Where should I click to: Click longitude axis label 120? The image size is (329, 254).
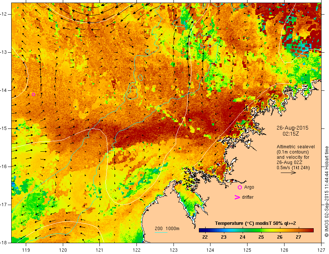(63, 250)
